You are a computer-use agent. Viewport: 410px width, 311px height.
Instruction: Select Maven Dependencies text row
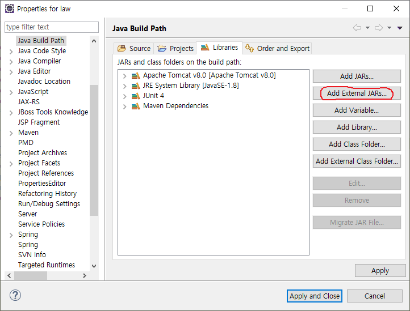(175, 106)
